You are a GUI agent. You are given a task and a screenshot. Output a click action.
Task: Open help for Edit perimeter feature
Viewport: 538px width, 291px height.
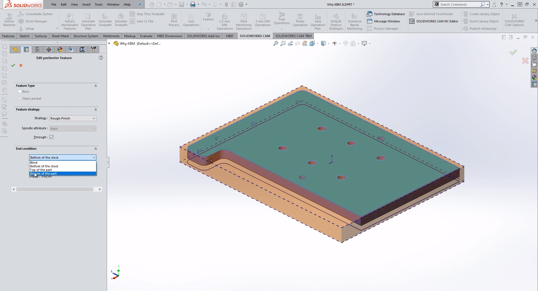[x=101, y=58]
